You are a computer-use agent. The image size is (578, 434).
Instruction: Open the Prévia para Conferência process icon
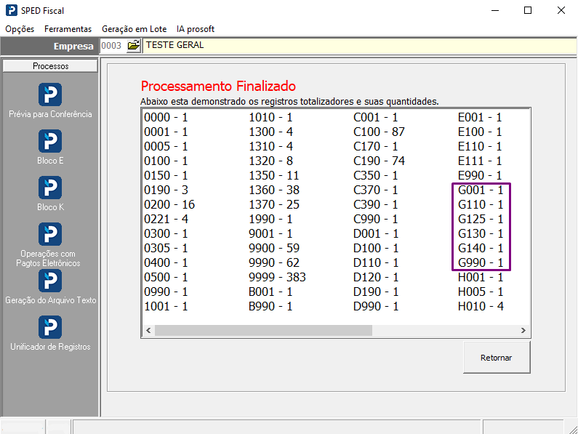tap(50, 95)
